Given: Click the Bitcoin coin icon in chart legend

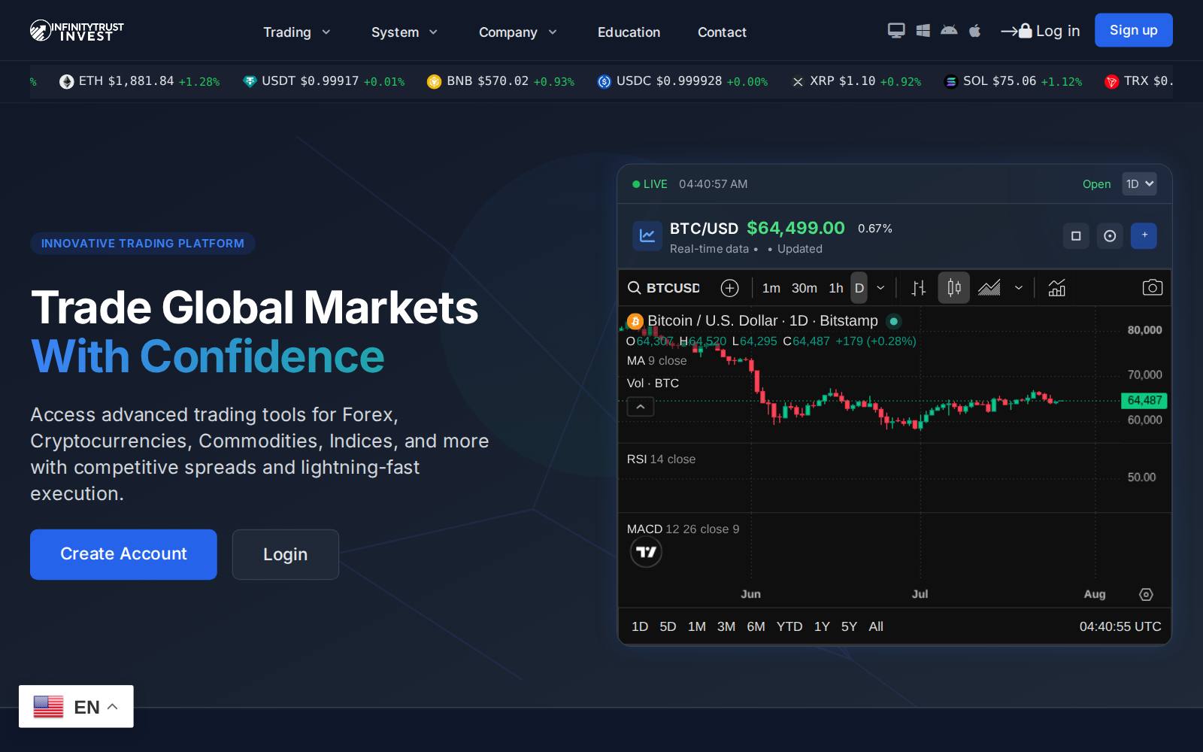Looking at the screenshot, I should tap(635, 321).
